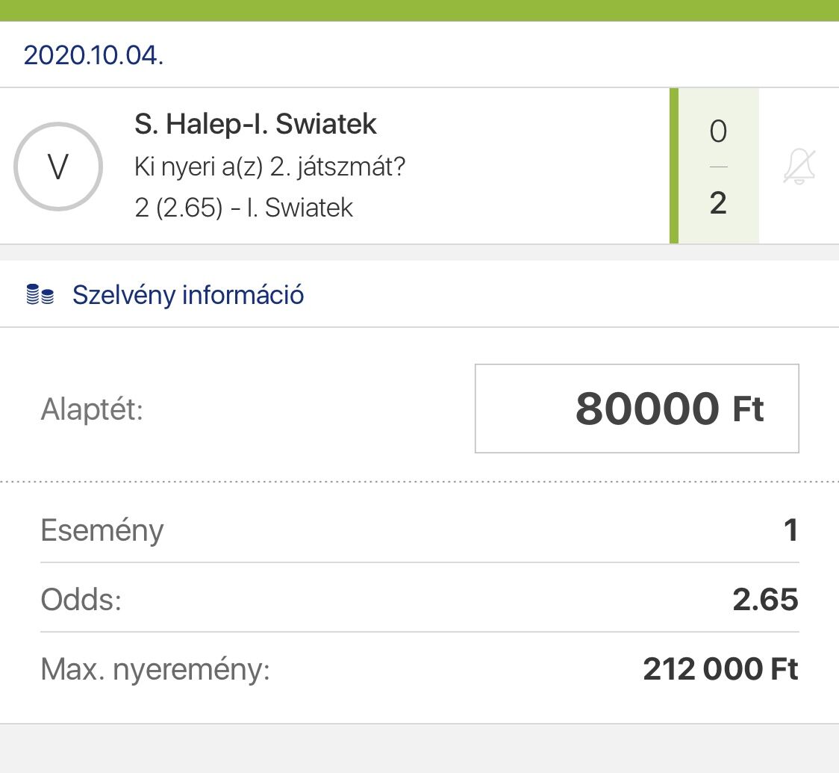This screenshot has height=773, width=839.
Task: Toggle the crossed-out bell notification icon
Action: pos(799,166)
